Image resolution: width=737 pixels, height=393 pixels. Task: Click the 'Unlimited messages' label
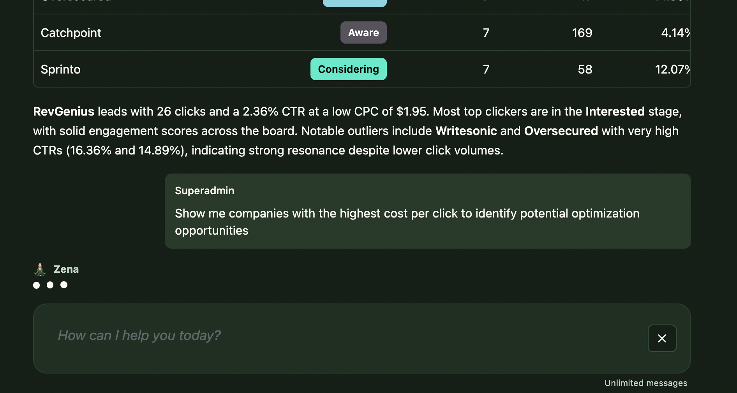pos(645,383)
